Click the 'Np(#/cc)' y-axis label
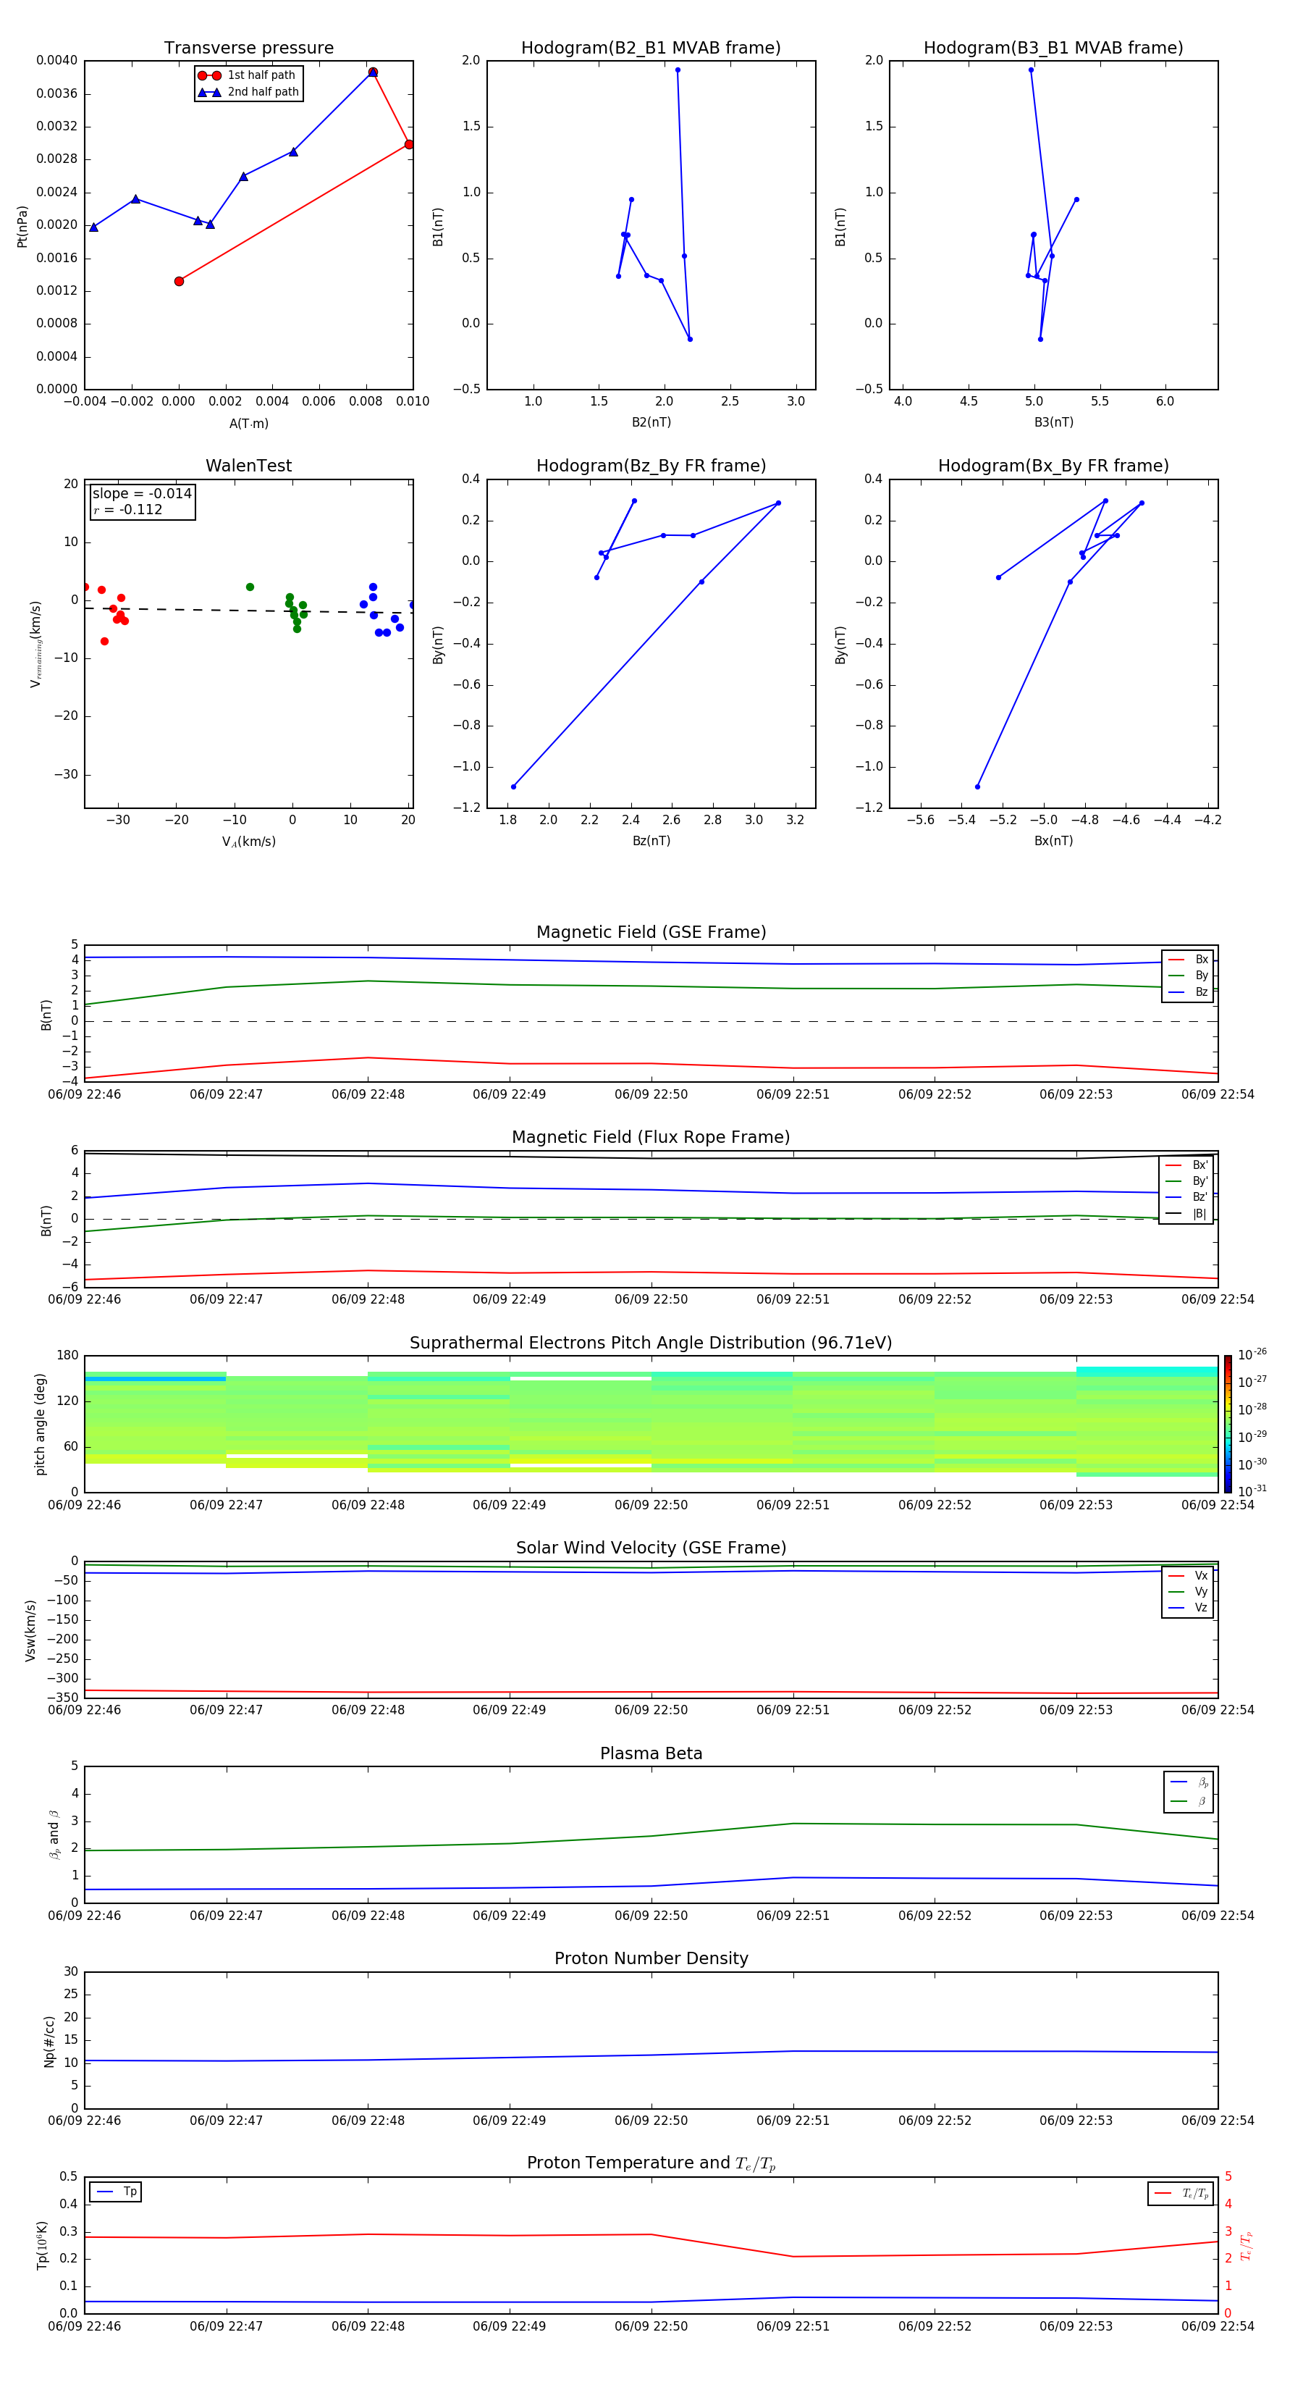 [49, 2040]
